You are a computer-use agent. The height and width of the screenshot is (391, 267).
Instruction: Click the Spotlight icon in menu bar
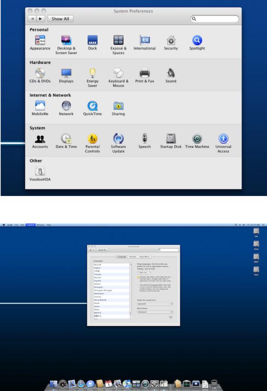263,225
